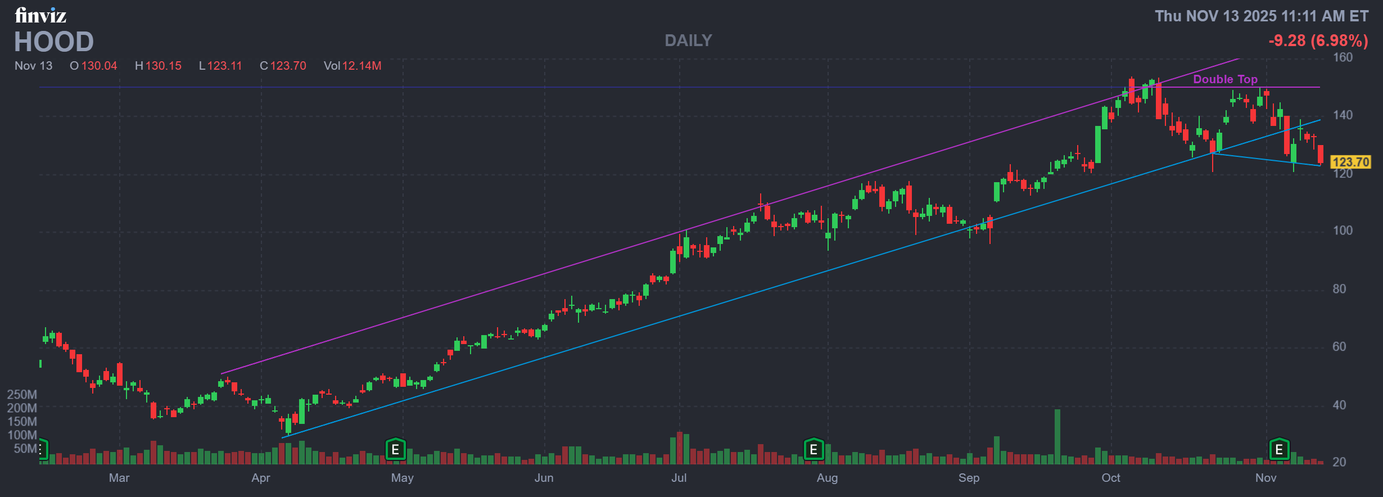Click the earnings E marker near Nov
The image size is (1383, 497).
(x=1279, y=449)
